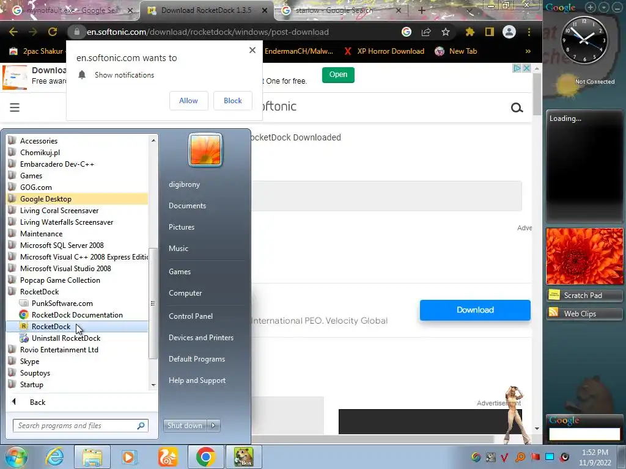Allow notifications from en.softonic.com
The height and width of the screenshot is (469, 626).
(x=188, y=101)
